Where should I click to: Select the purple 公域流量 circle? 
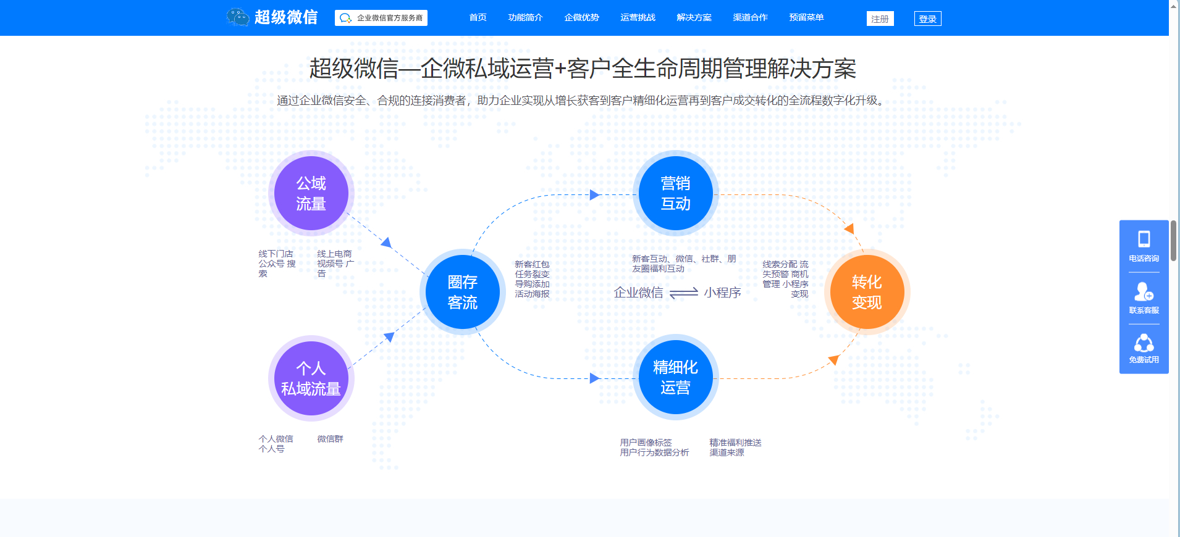tap(311, 193)
